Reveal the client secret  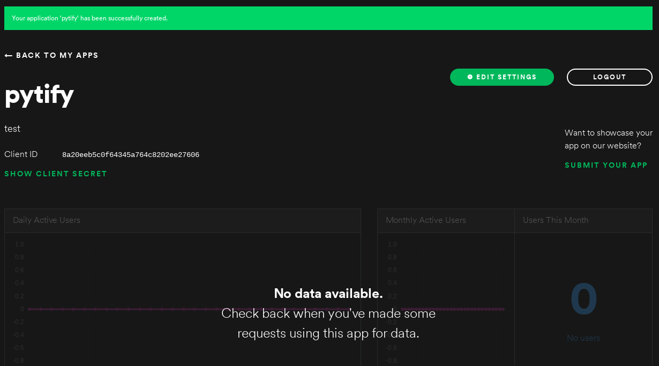(56, 174)
